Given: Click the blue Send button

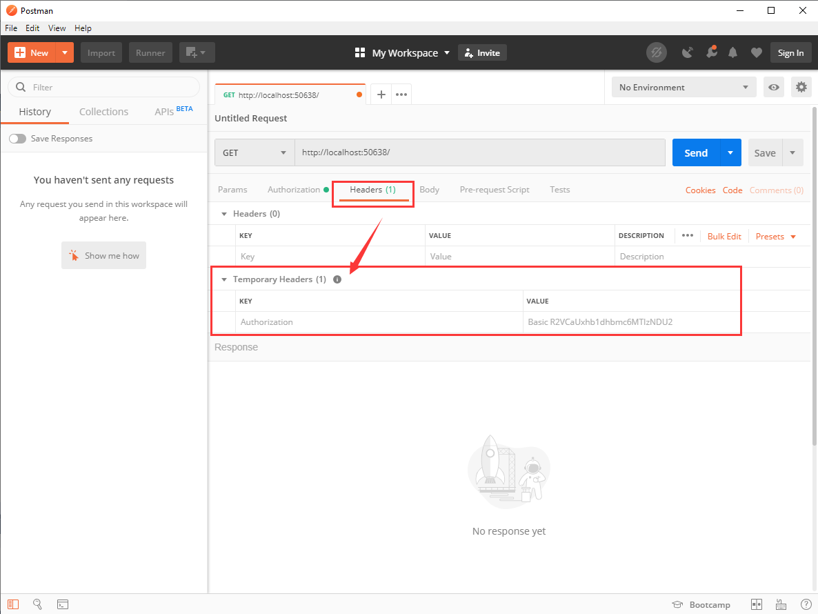Looking at the screenshot, I should [x=695, y=153].
